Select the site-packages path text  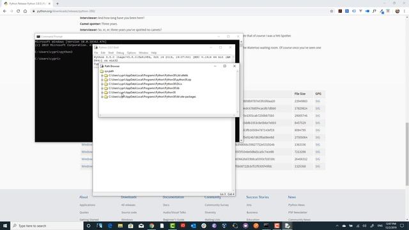click(x=152, y=96)
